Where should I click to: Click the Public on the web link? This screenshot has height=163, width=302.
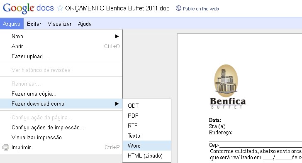[x=201, y=9]
